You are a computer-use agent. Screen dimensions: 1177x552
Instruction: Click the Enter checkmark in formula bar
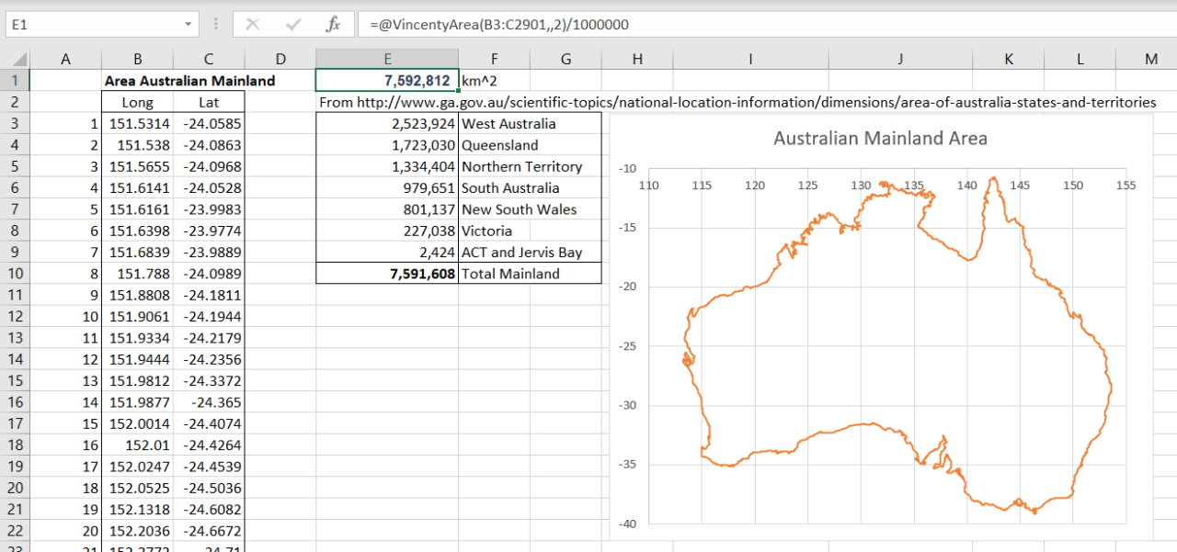(294, 25)
